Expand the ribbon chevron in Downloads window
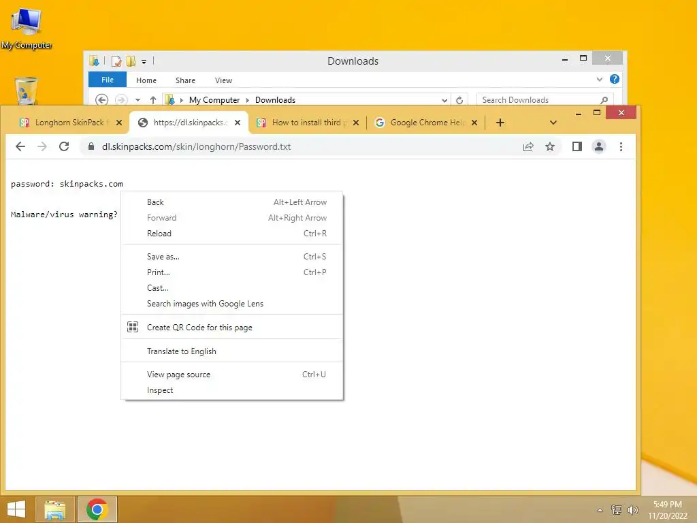This screenshot has height=523, width=697. coord(599,79)
